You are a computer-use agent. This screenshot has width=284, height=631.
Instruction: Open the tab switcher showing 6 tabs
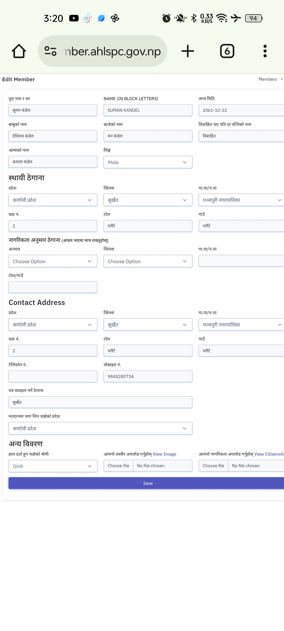pos(227,51)
